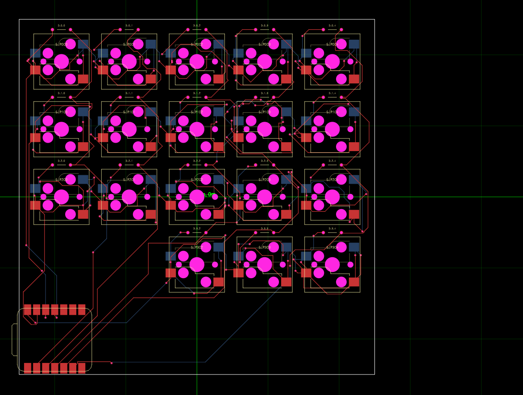Pick the D_2_3 diode designator
This screenshot has width=523, height=395.
point(265,160)
